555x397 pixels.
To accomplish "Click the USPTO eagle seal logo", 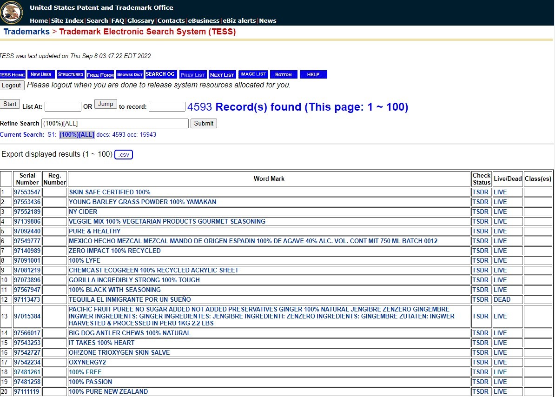I will [12, 13].
